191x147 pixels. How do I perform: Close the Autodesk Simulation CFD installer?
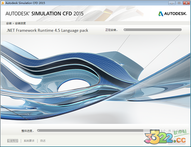[186, 3]
